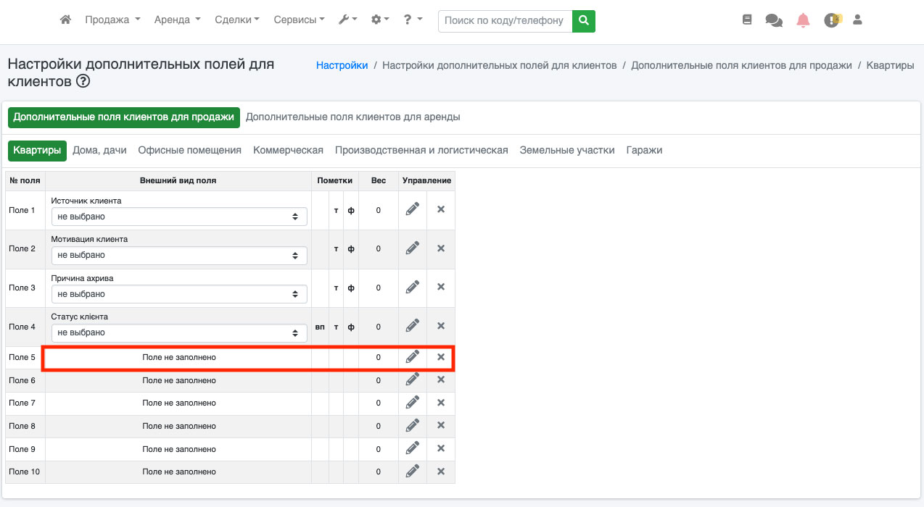
Task: Open the Продажа menu
Action: 112,20
